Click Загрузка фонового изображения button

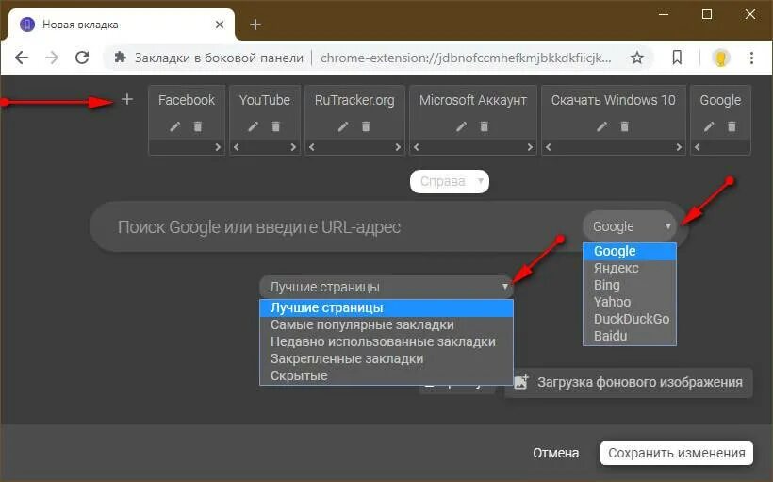click(629, 382)
